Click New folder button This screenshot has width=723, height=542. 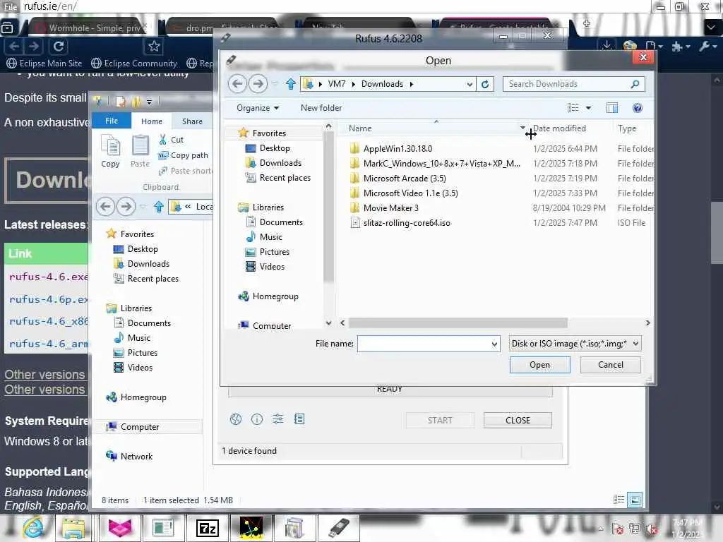point(321,108)
